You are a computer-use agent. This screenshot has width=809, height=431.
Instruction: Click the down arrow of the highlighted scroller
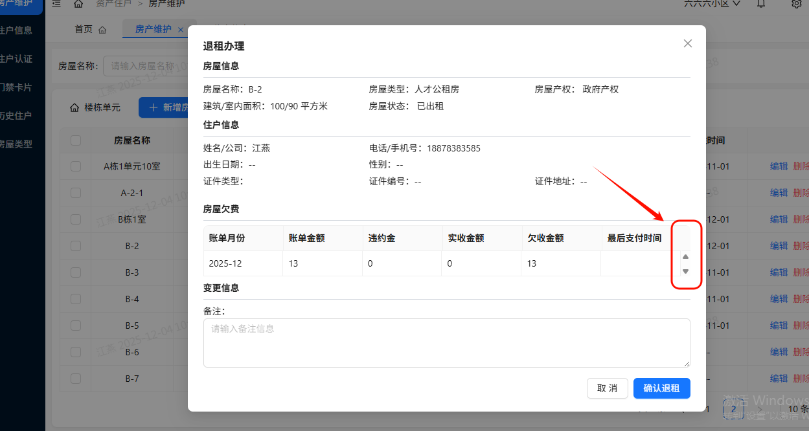coord(685,271)
